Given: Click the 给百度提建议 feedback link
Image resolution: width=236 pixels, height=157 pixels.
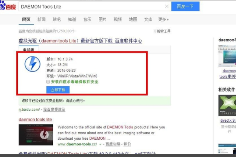Looking at the screenshot, I should [x=54, y=110].
